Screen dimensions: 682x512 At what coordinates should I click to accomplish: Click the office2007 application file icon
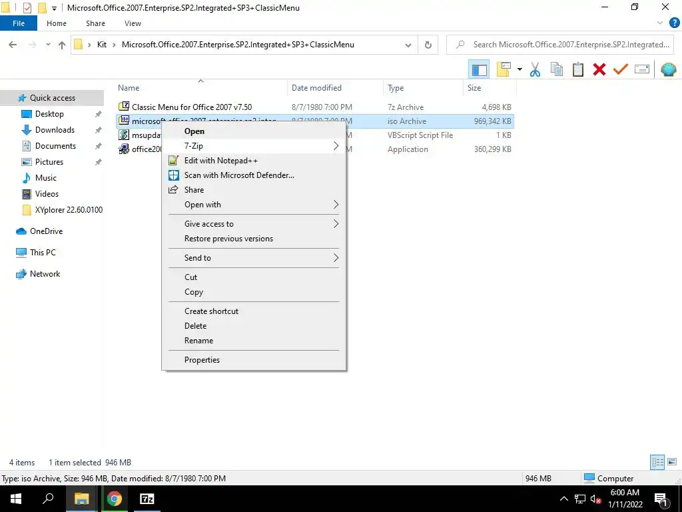(124, 149)
